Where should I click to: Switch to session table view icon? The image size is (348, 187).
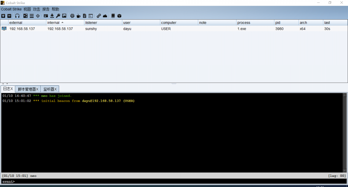(32, 16)
